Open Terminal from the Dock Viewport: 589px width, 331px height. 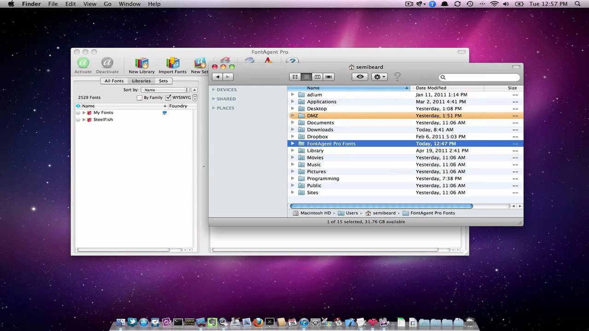tap(178, 323)
